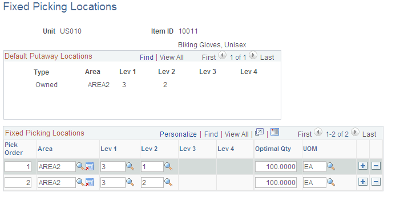Edit UOM field in pick order 2 row

tap(314, 183)
